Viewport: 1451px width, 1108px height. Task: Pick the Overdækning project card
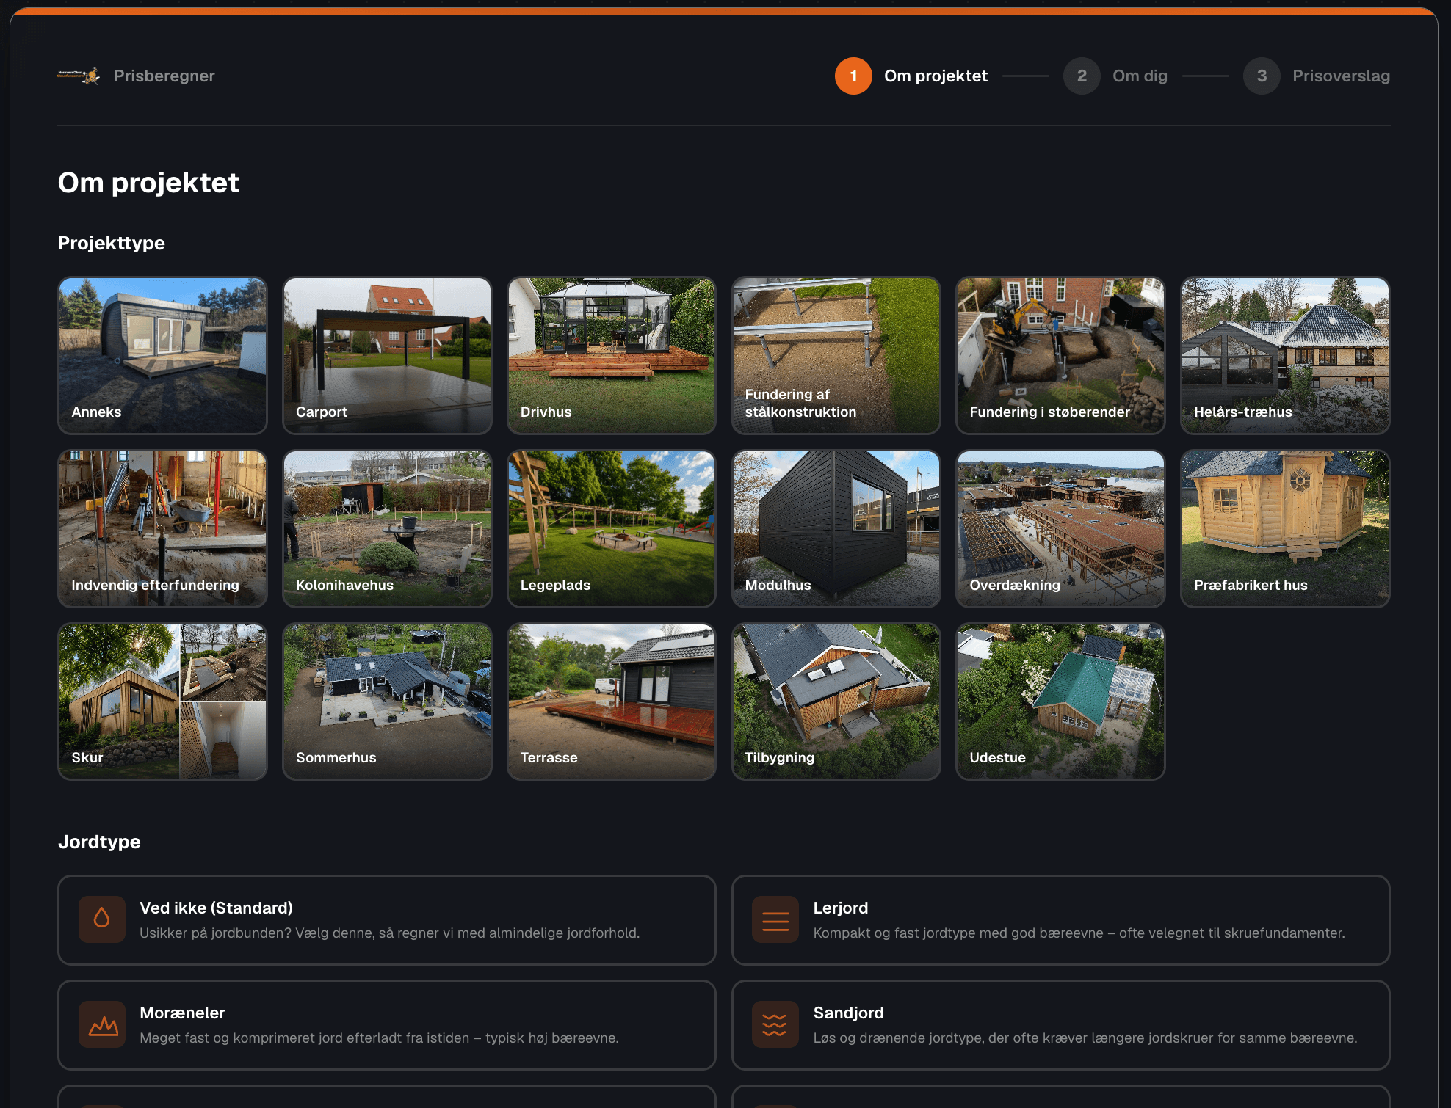click(x=1060, y=528)
